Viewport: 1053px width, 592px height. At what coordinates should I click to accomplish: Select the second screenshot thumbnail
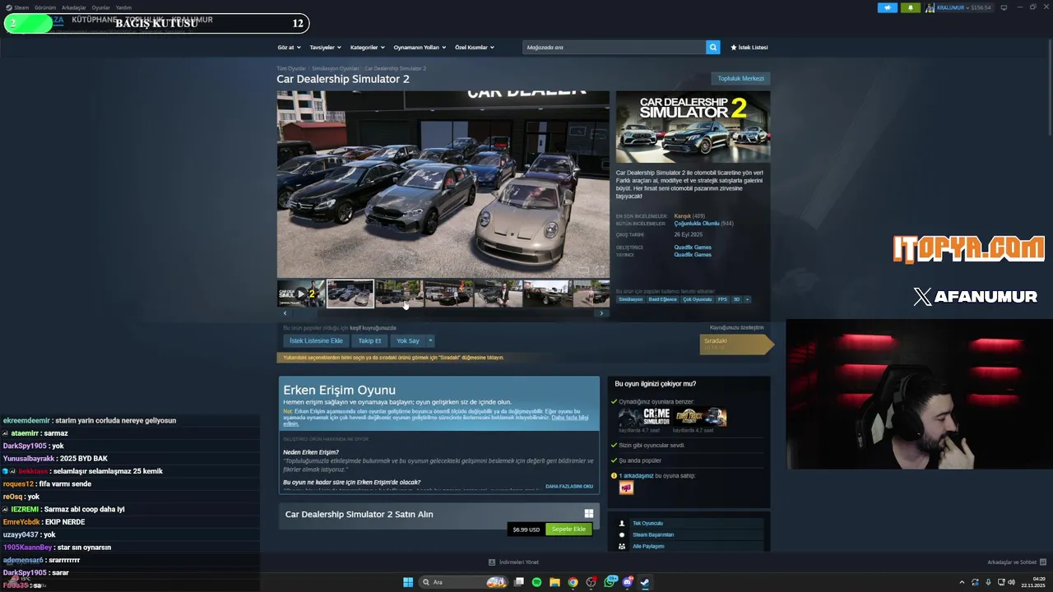point(399,294)
